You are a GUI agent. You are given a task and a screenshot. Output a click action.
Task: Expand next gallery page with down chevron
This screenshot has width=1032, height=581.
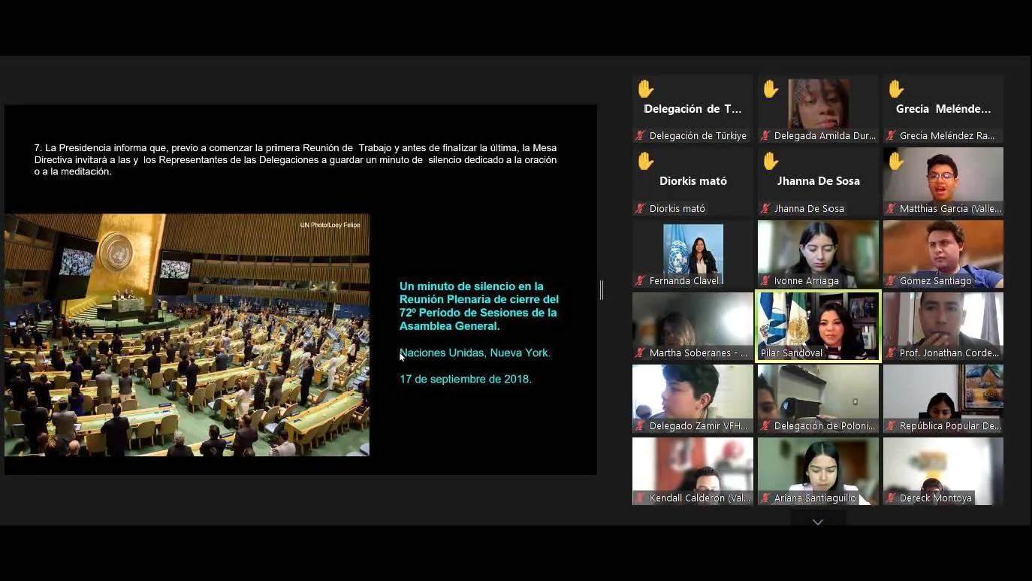pyautogui.click(x=818, y=522)
